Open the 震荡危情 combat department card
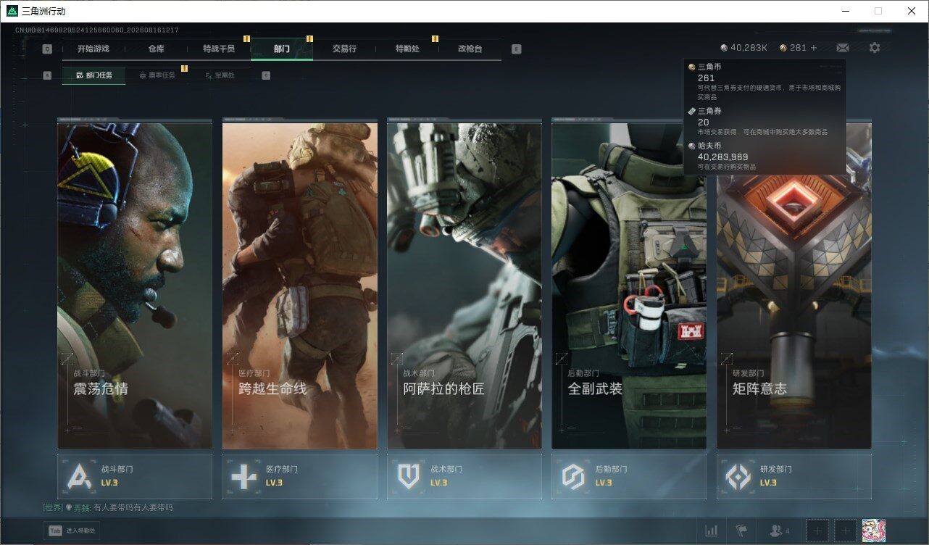Viewport: 929px width, 545px height. point(135,286)
